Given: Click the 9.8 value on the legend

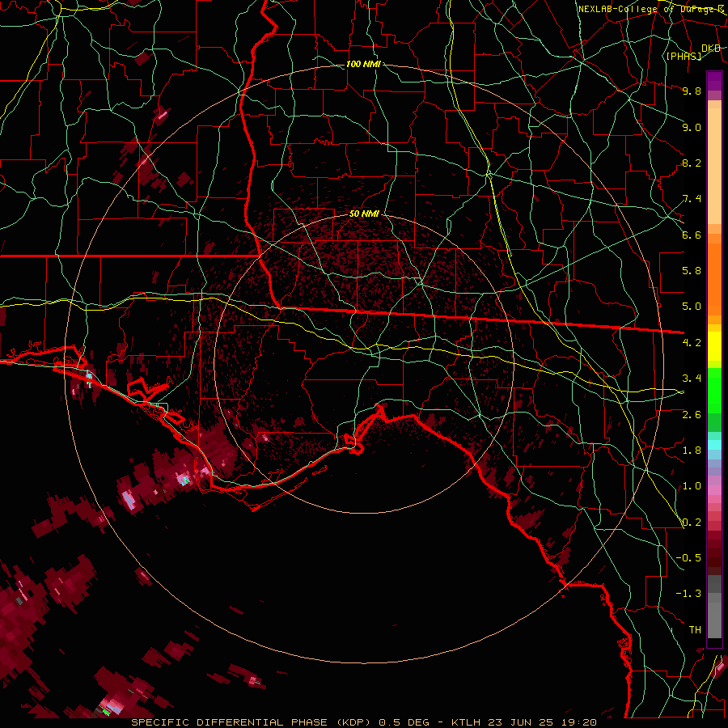Looking at the screenshot, I should point(692,91).
